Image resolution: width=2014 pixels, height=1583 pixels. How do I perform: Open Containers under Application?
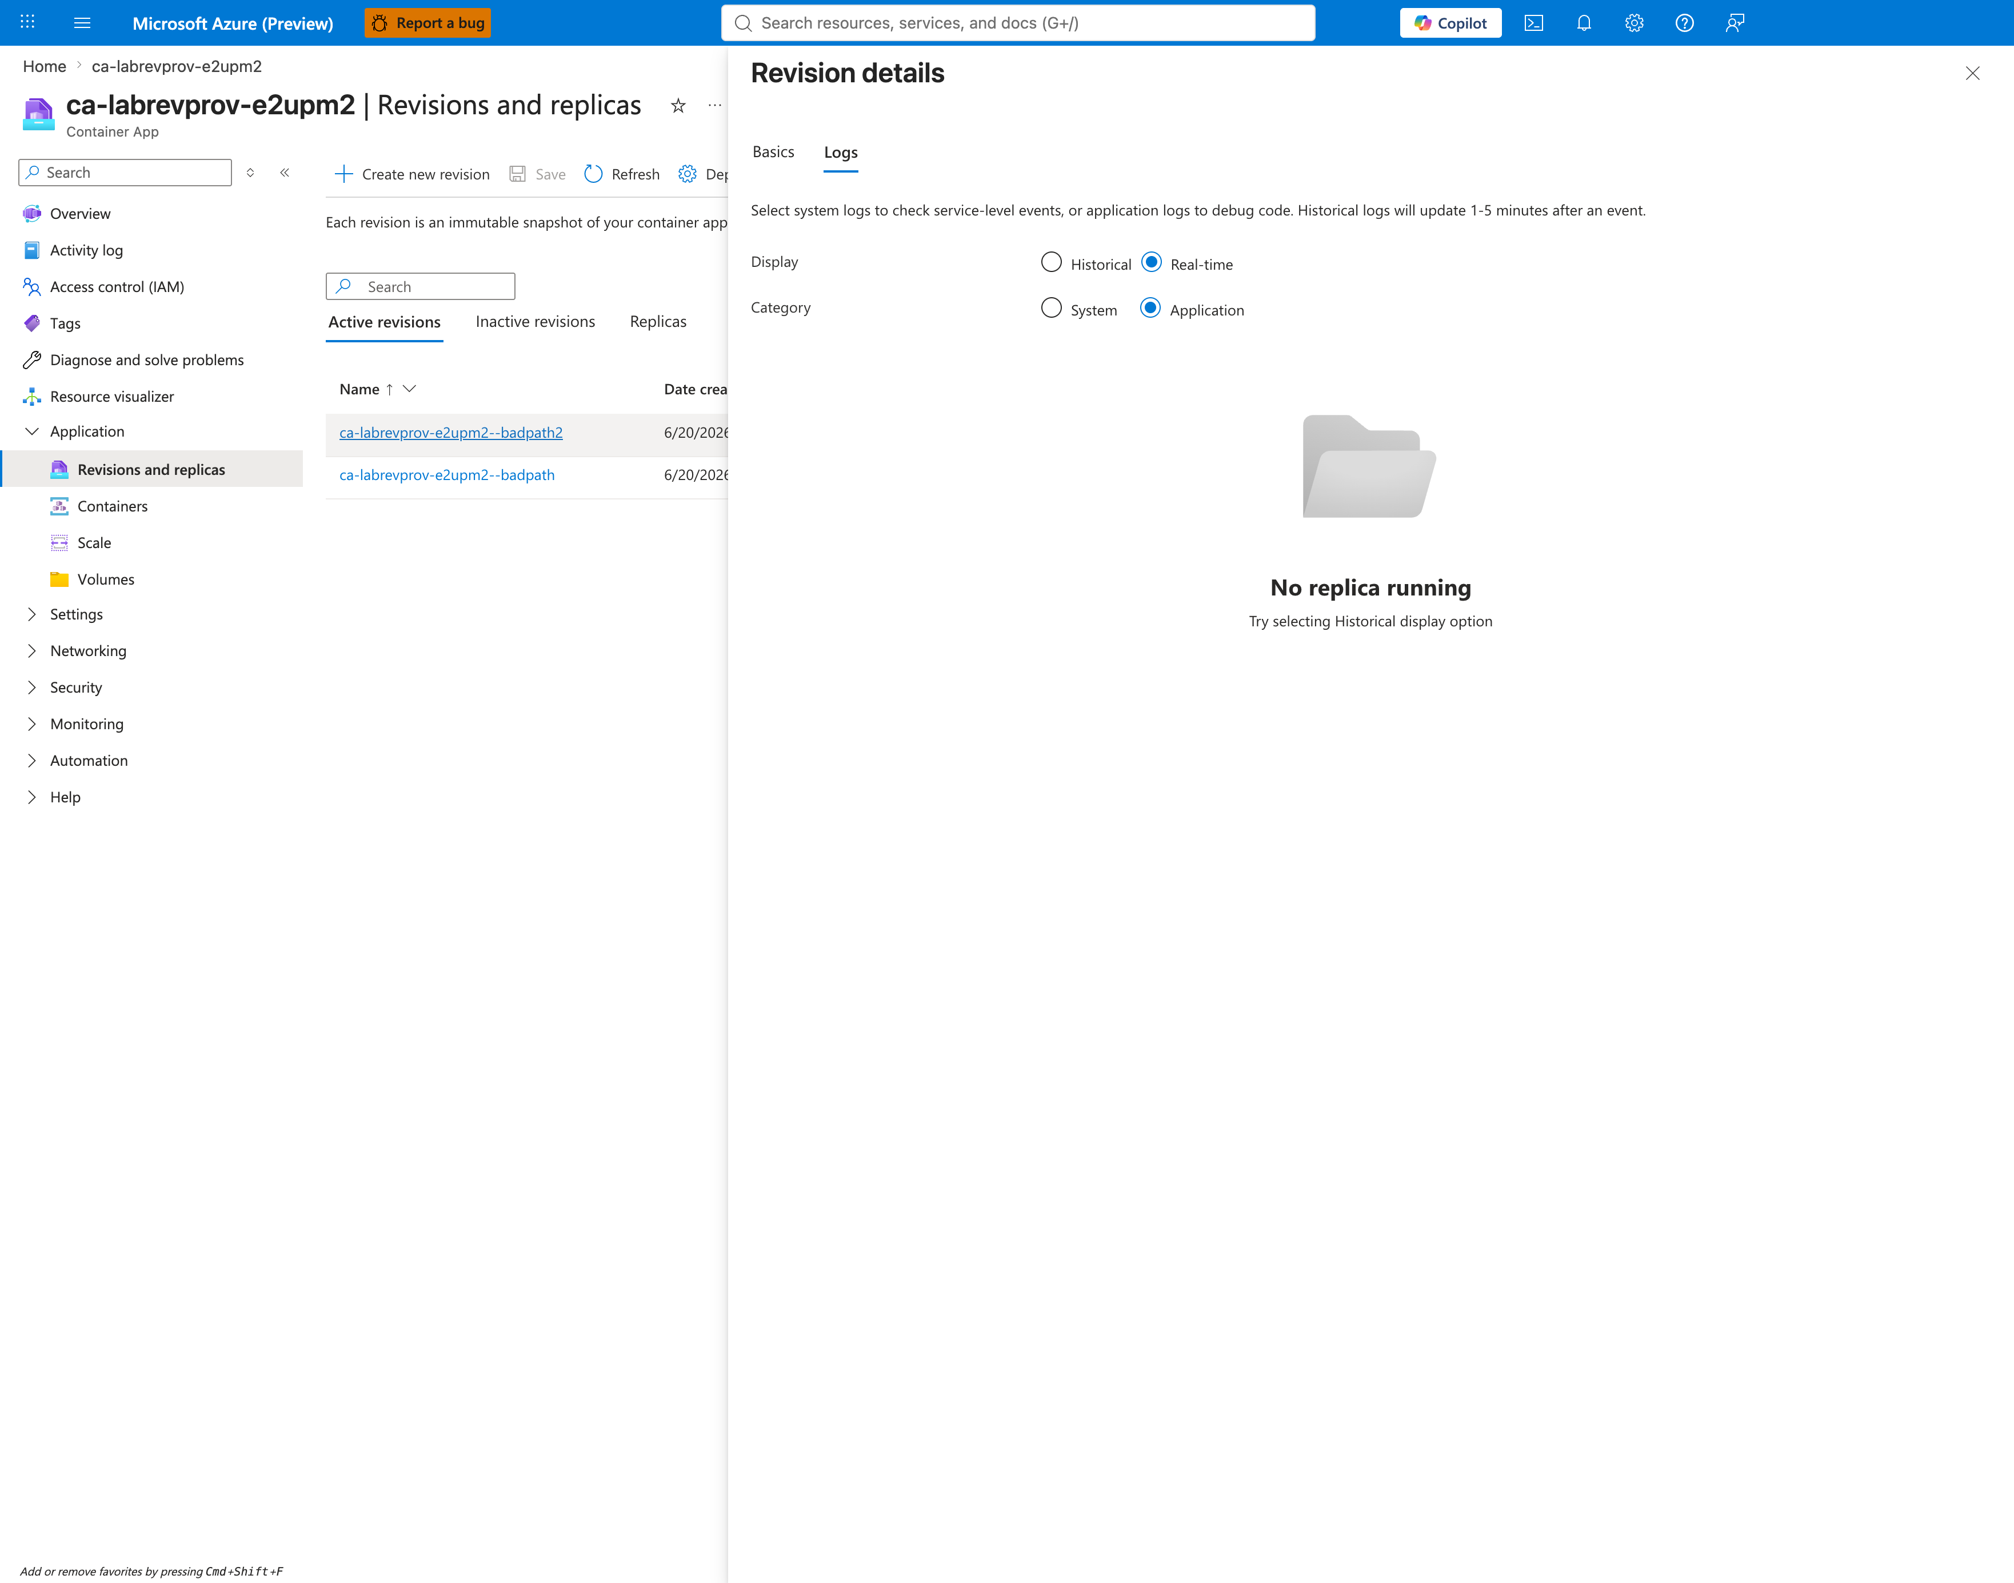pyautogui.click(x=112, y=506)
